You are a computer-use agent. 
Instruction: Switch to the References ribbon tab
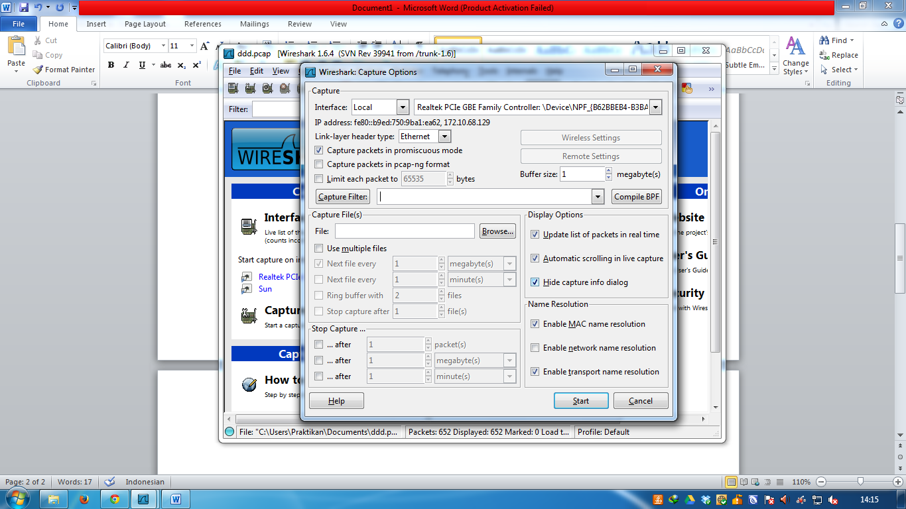pos(203,24)
